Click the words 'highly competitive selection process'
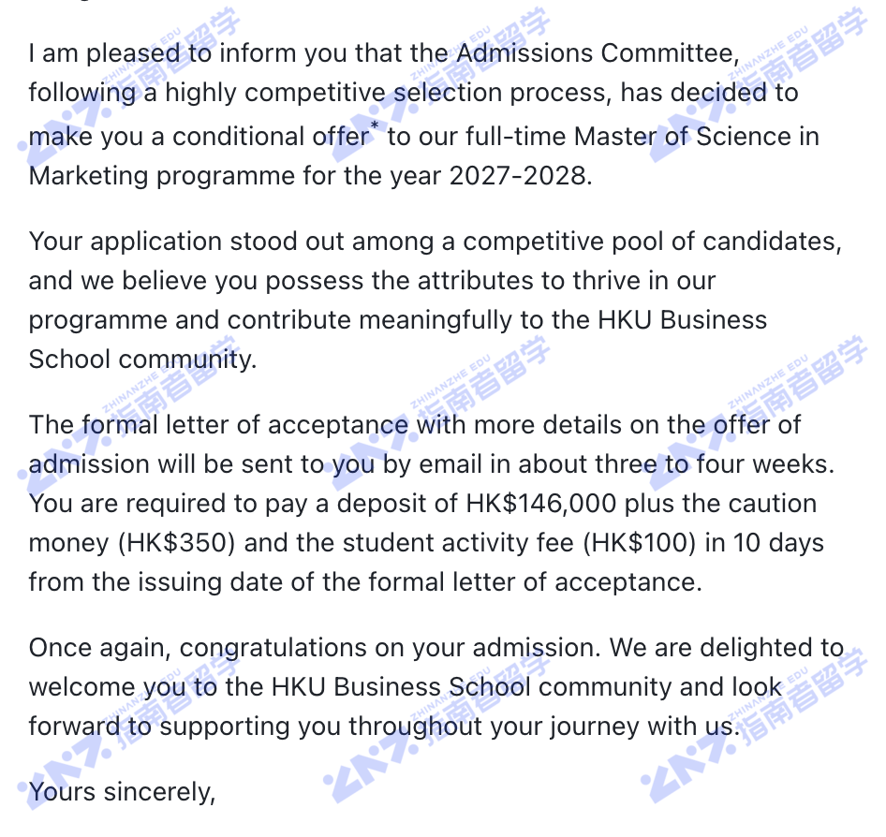Screen dimensions: 886x837 tap(388, 94)
